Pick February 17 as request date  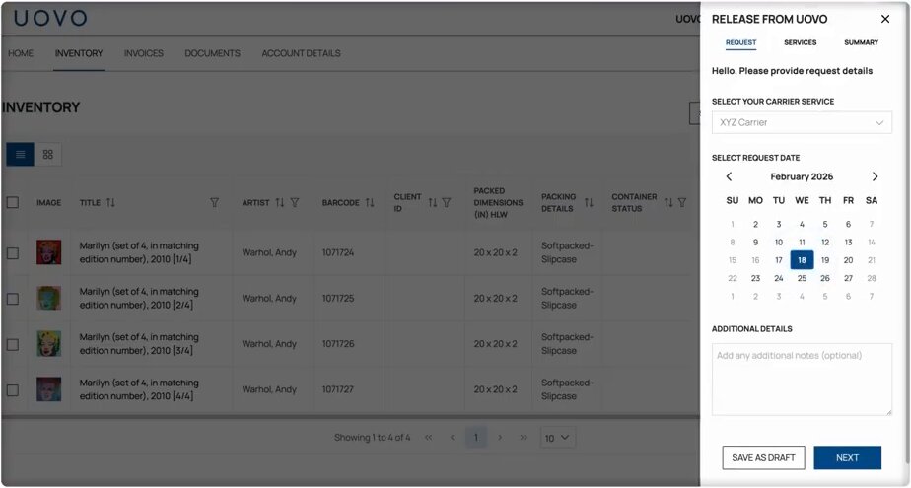pos(779,260)
